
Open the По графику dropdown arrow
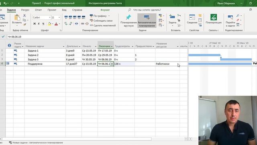pyautogui.click(x=109, y=16)
